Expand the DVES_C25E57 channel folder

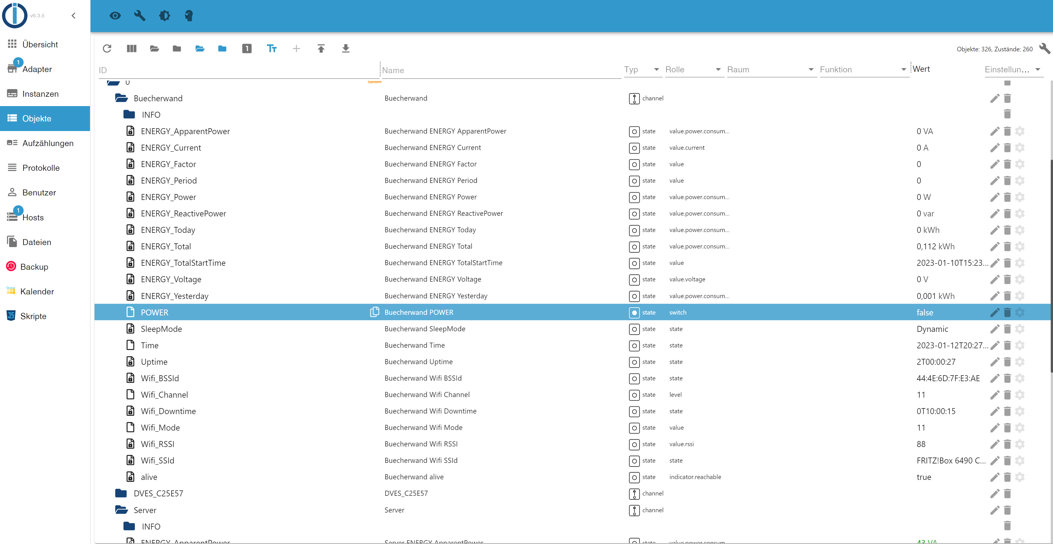click(121, 493)
